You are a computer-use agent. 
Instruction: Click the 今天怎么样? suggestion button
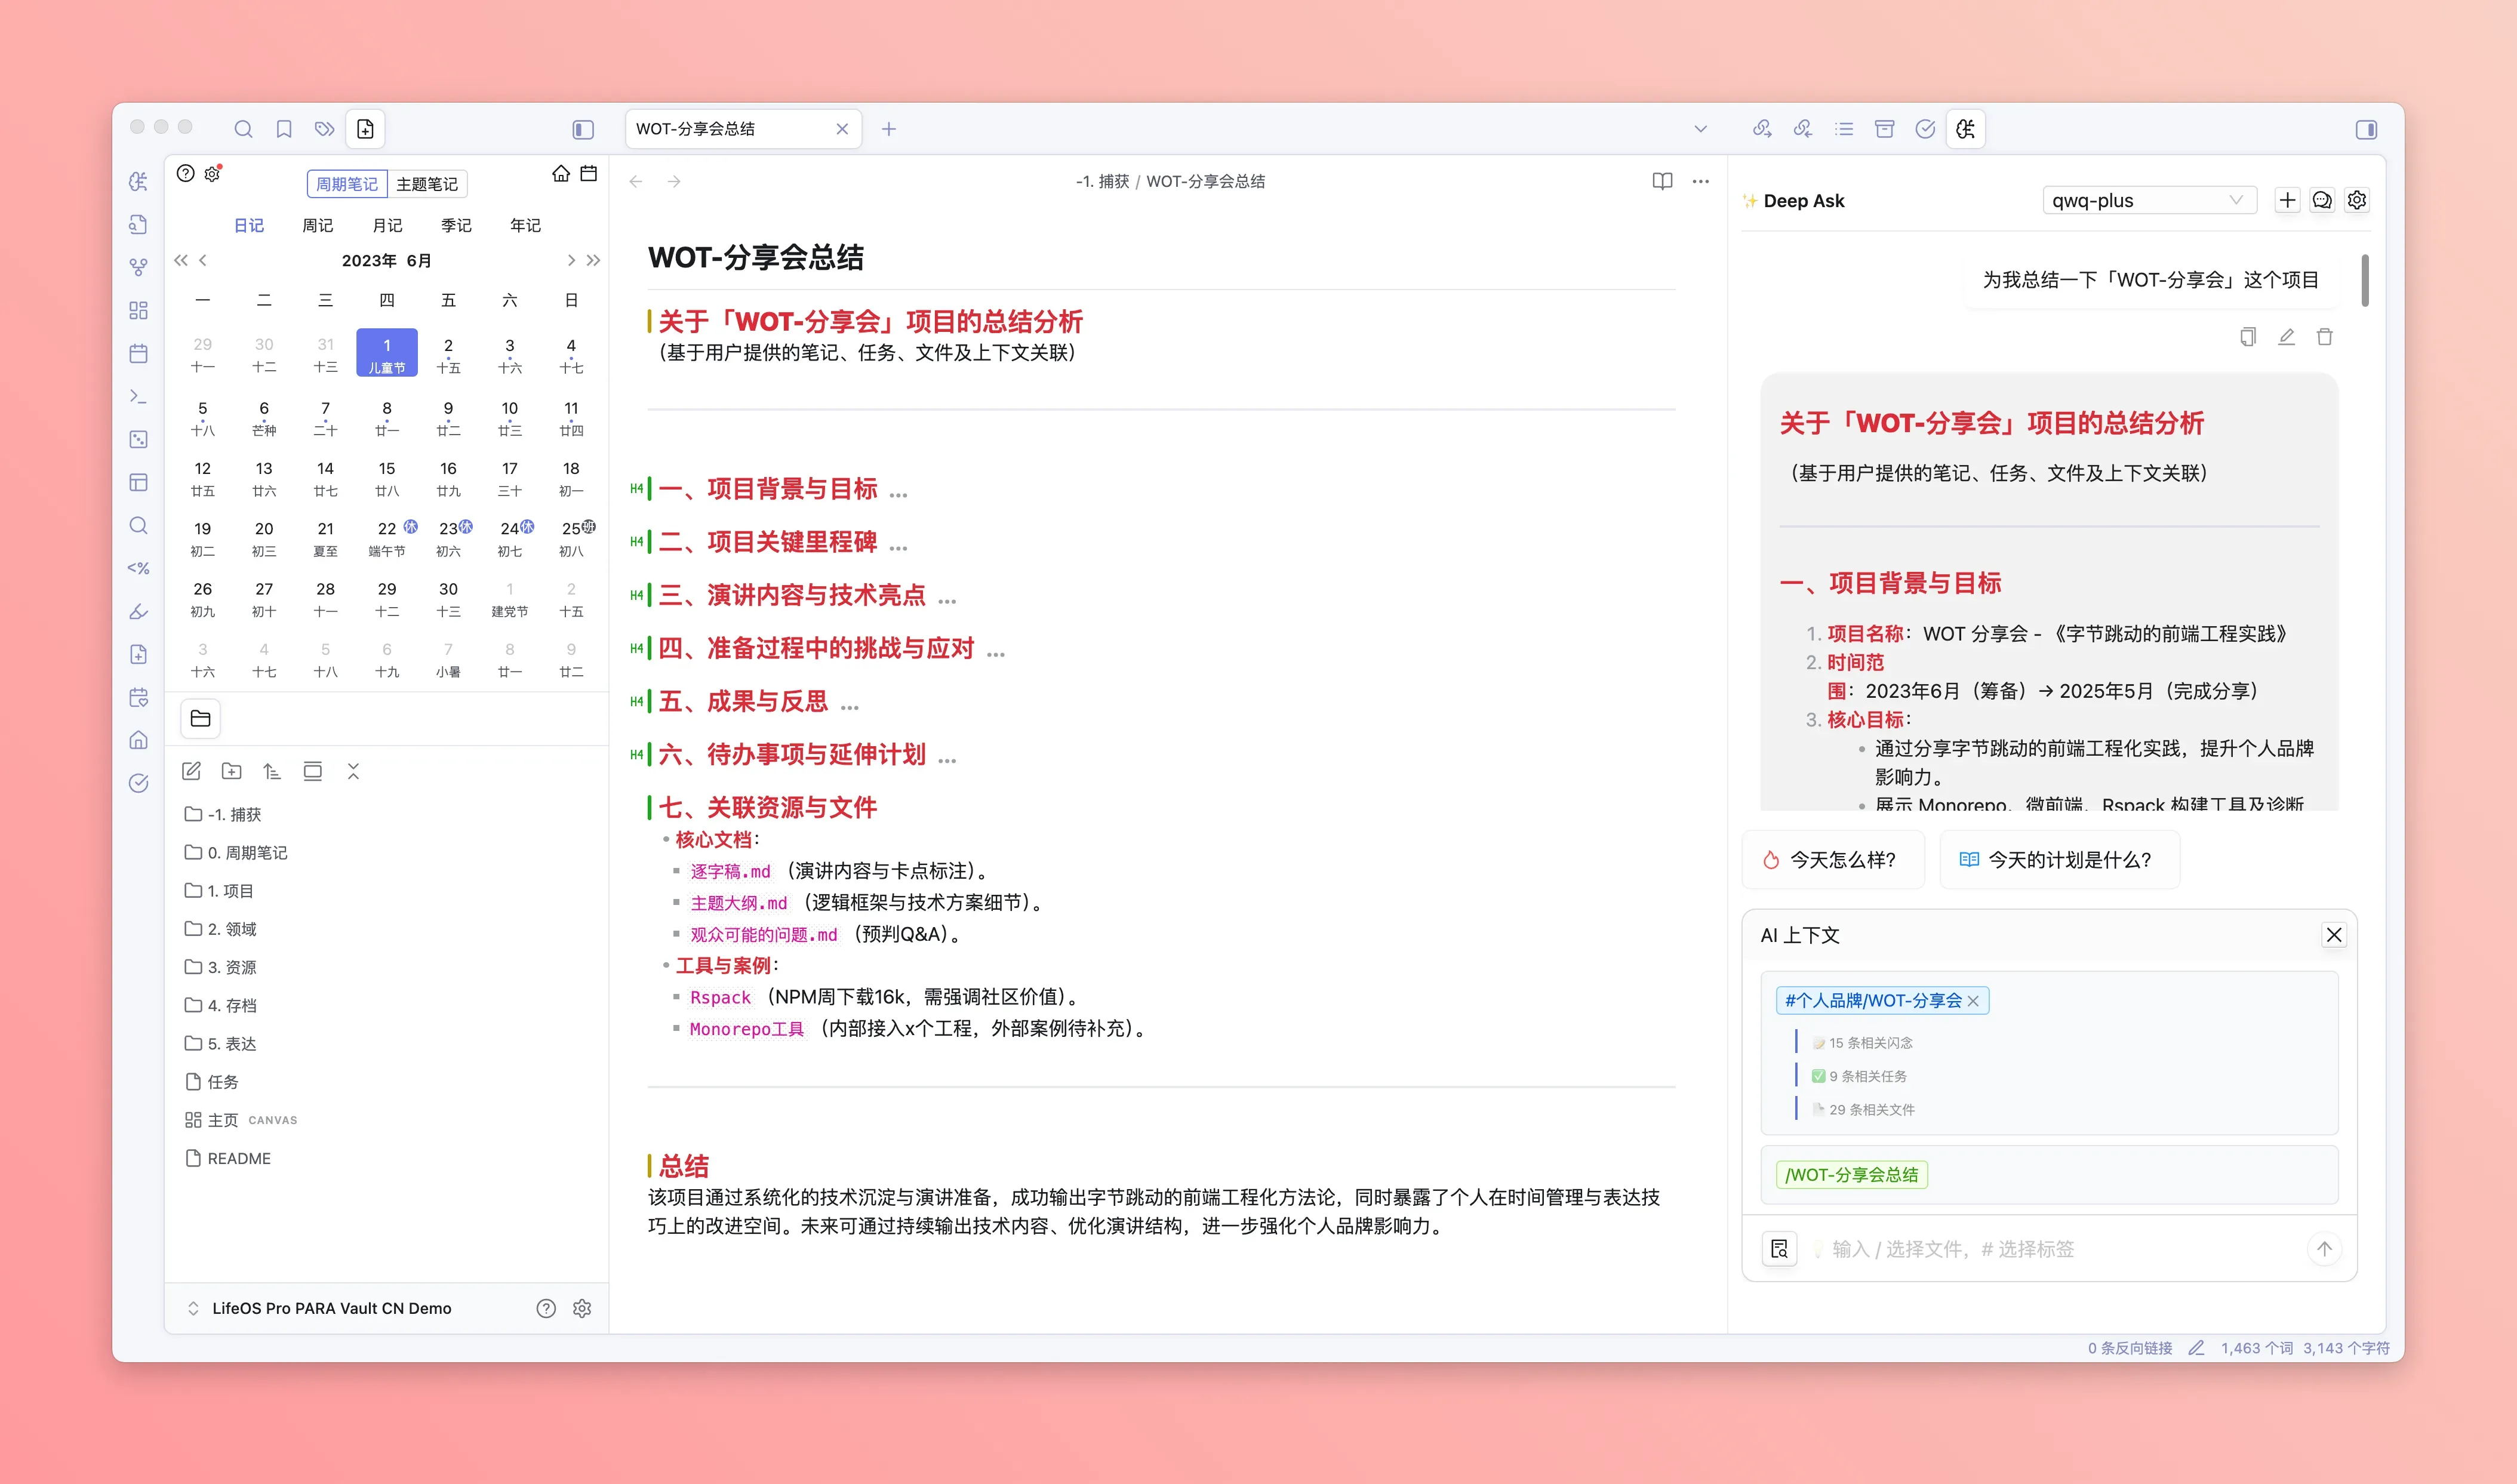[1832, 860]
